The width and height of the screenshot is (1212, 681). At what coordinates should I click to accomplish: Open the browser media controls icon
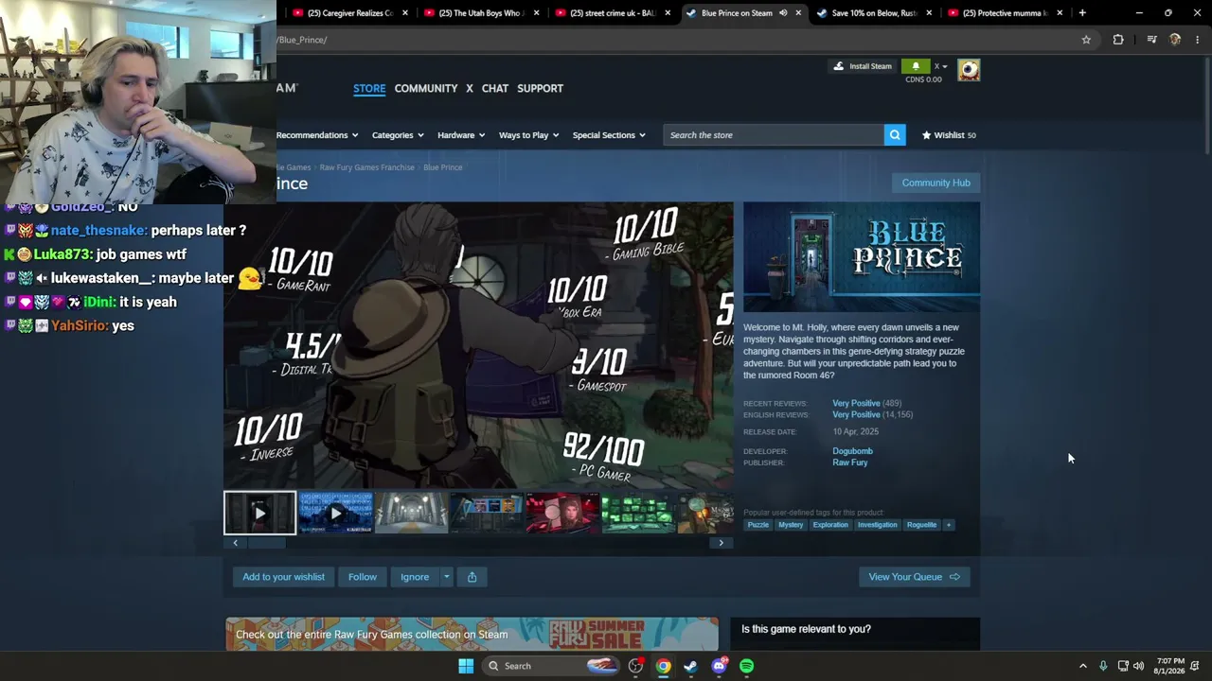1151,40
